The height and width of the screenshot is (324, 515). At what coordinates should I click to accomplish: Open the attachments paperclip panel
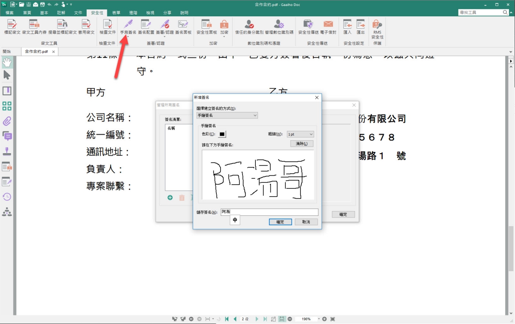click(x=7, y=121)
